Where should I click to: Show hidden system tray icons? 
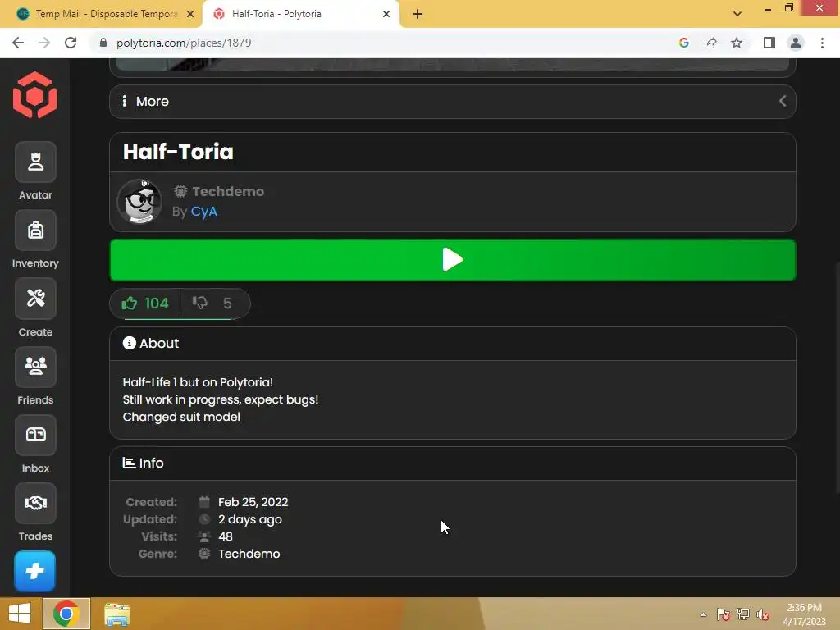[x=703, y=614]
